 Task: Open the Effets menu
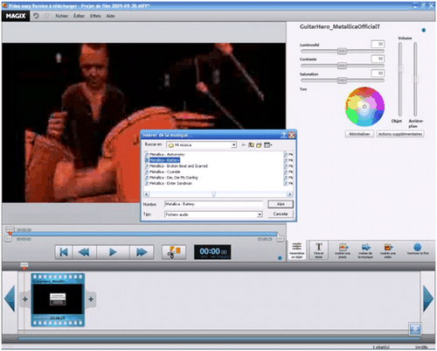pos(95,16)
